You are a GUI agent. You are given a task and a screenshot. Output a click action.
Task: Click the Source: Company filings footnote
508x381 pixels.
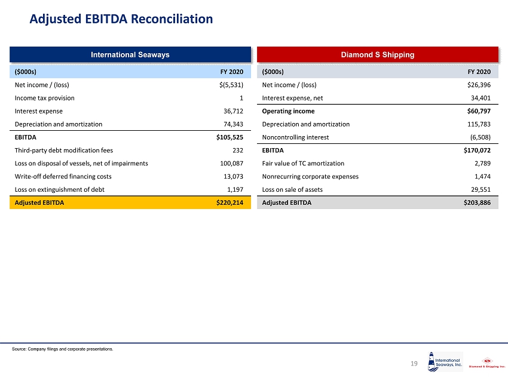point(62,349)
